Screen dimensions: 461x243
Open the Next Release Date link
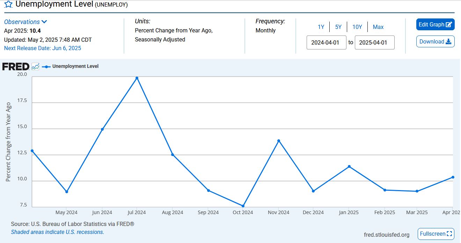pos(43,48)
